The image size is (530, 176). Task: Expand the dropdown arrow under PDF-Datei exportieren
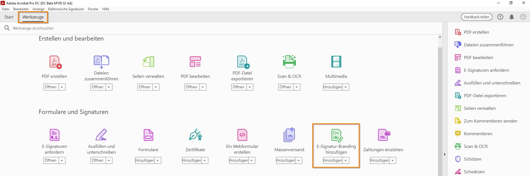click(250, 87)
